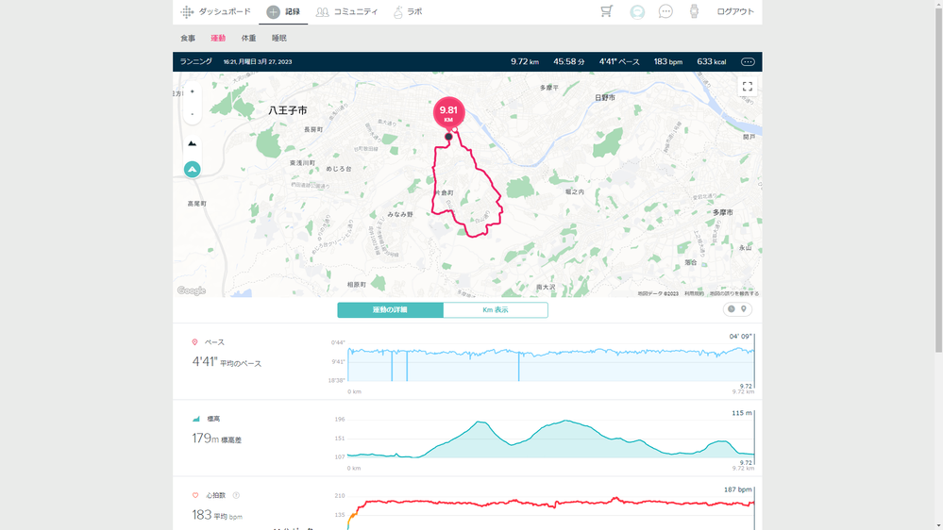Screen dimensions: 943x530
Task: Select the 運動の詳細 view toggle
Action: 390,310
